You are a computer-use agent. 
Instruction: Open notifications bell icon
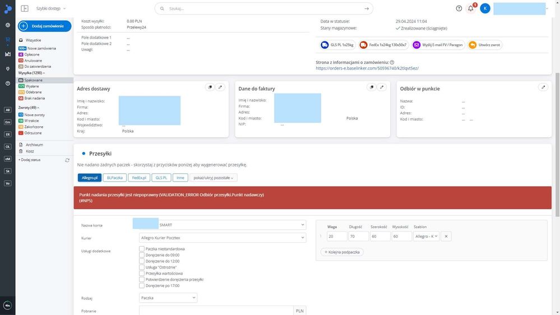tap(471, 8)
